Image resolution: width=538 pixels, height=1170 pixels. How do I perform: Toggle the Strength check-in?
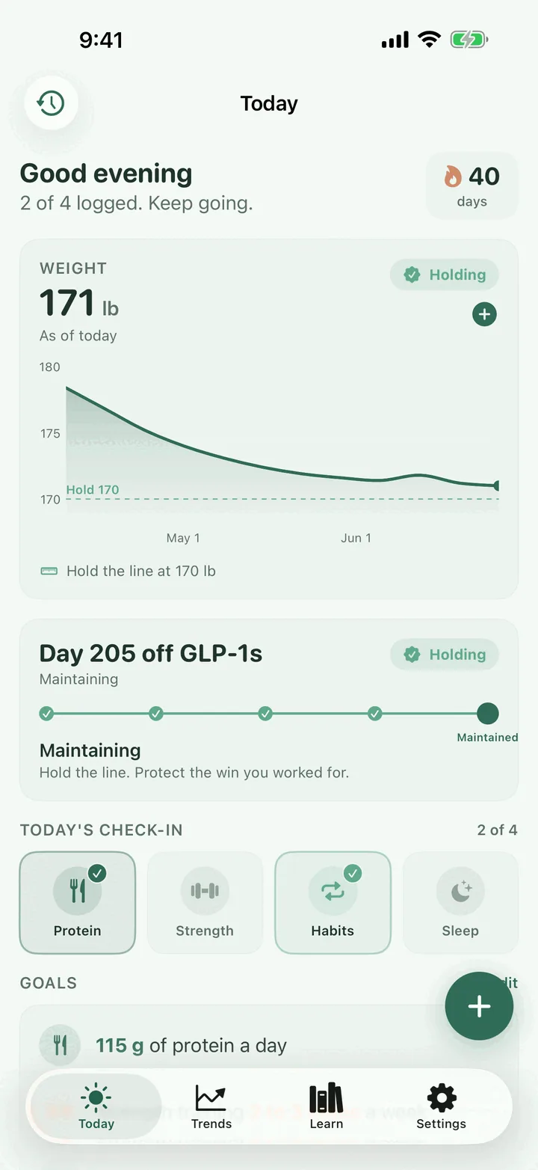[x=205, y=903]
